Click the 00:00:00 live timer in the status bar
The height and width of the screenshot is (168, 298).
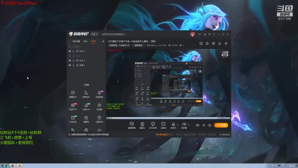point(225,135)
